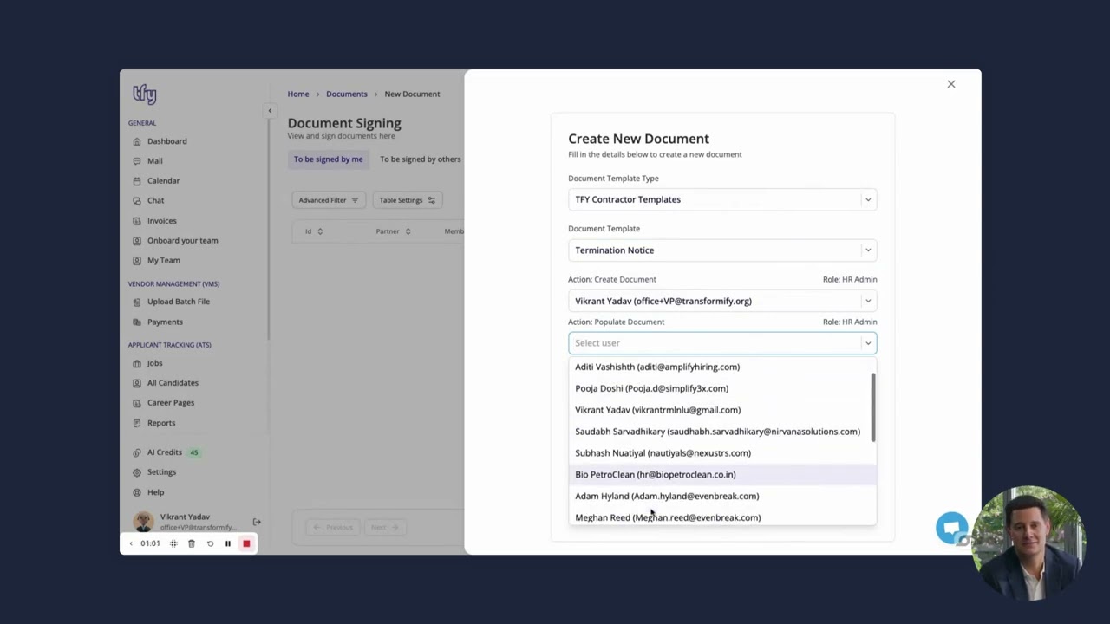Sort by Id column
1110x624 pixels.
coord(314,231)
